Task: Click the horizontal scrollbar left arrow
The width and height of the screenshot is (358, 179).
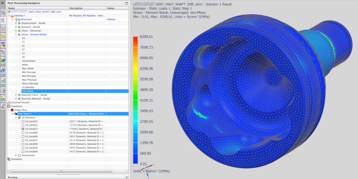Action: 9,171
